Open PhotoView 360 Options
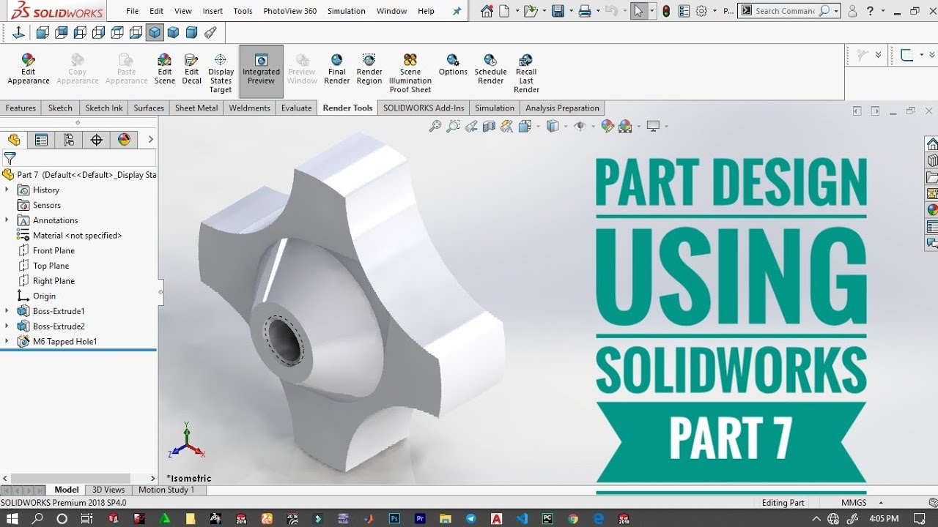 click(x=453, y=66)
